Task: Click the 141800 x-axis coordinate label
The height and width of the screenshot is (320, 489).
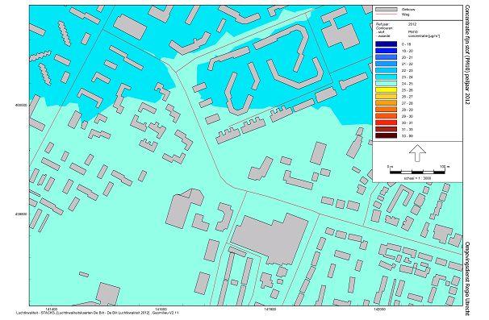Action: point(270,310)
